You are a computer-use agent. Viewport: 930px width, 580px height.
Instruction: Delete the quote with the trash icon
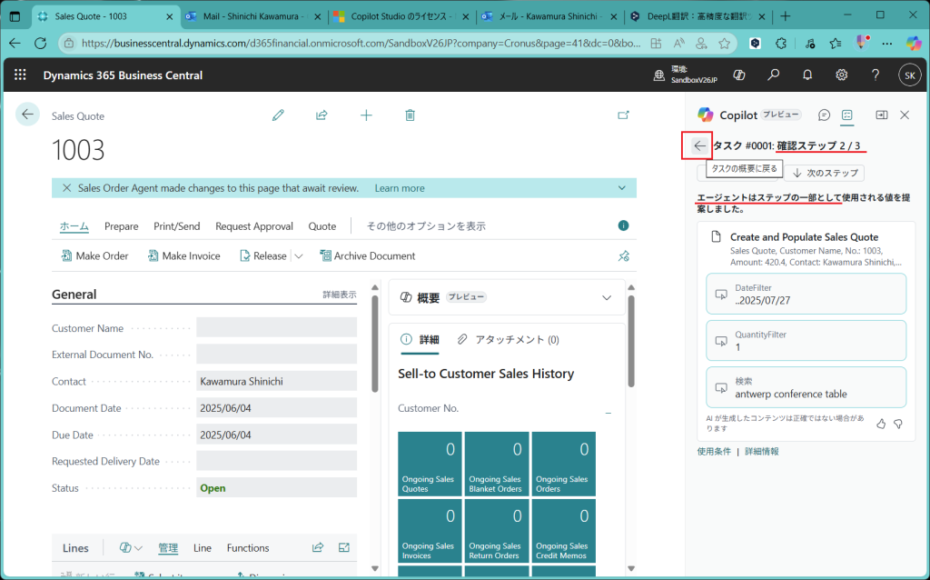[x=410, y=115]
